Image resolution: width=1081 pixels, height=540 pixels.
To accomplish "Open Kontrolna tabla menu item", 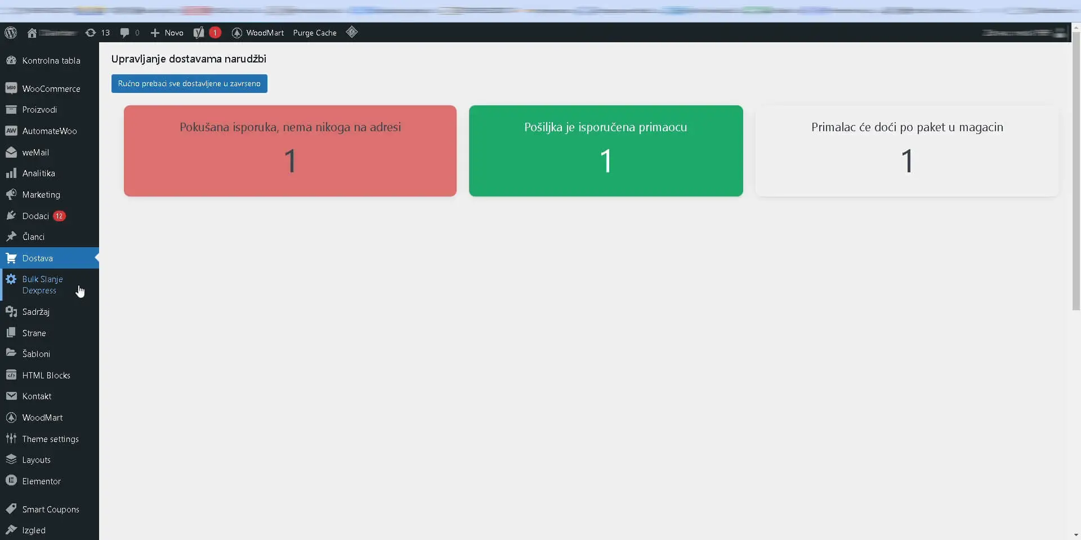I will [x=50, y=60].
